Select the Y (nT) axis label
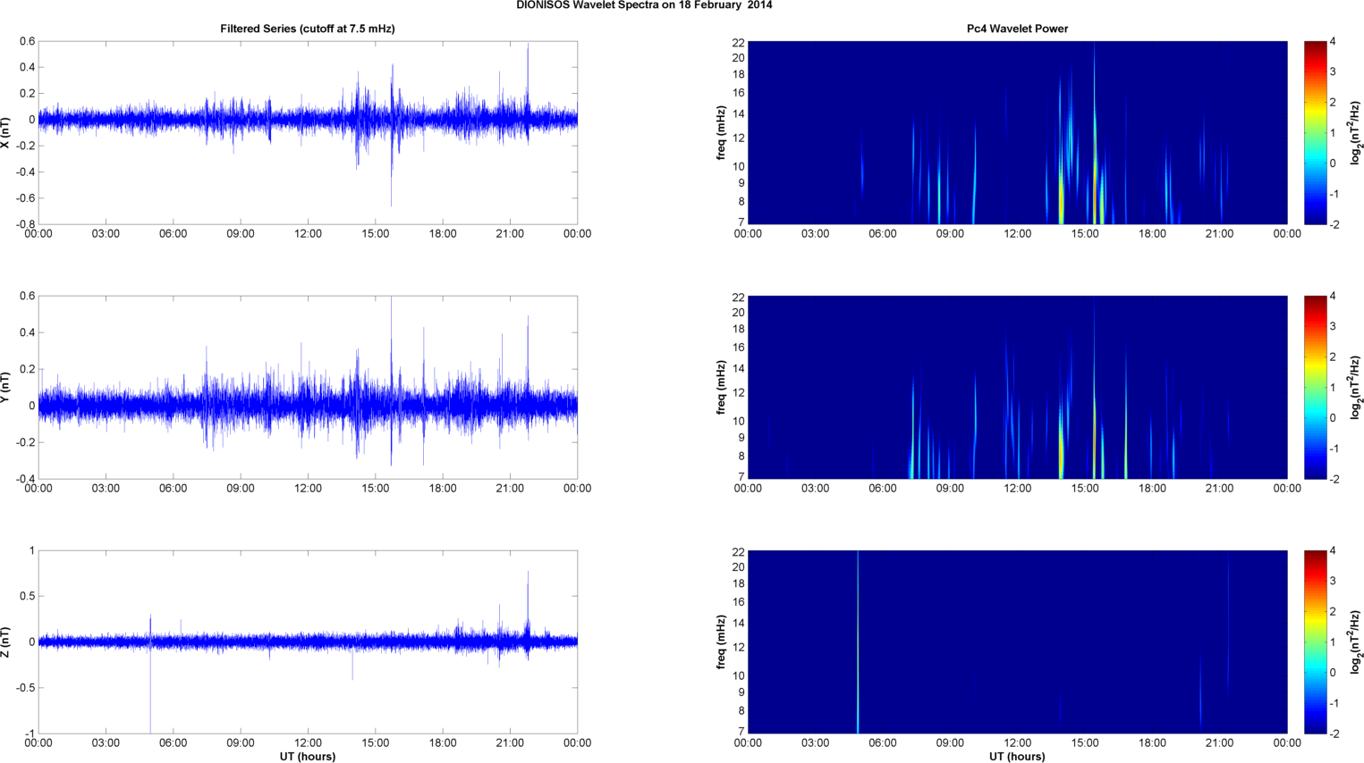This screenshot has height=763, width=1364. tap(5, 387)
